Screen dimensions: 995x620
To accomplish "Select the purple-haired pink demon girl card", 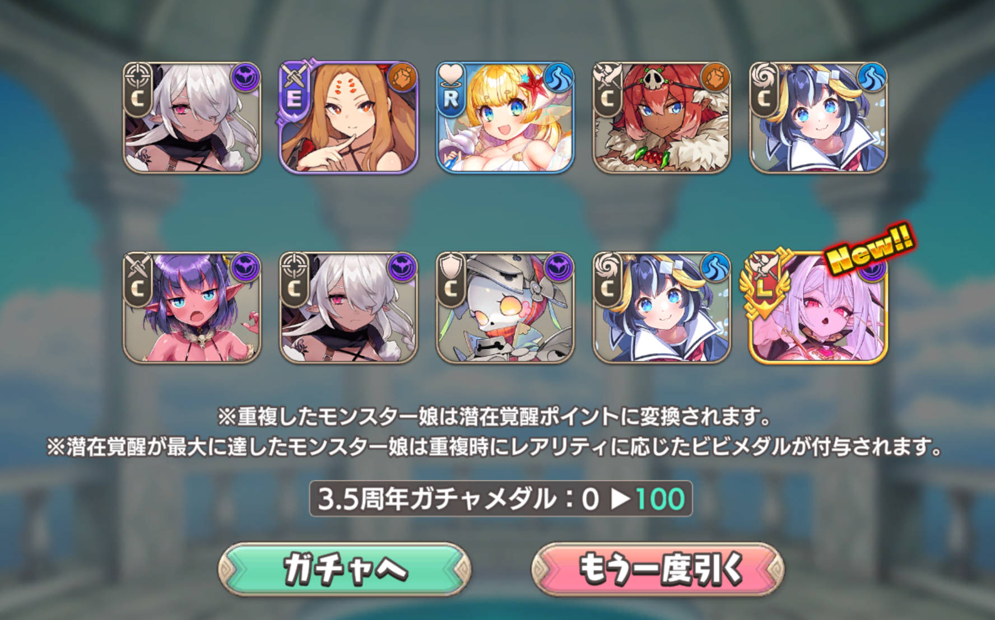I will pyautogui.click(x=192, y=307).
